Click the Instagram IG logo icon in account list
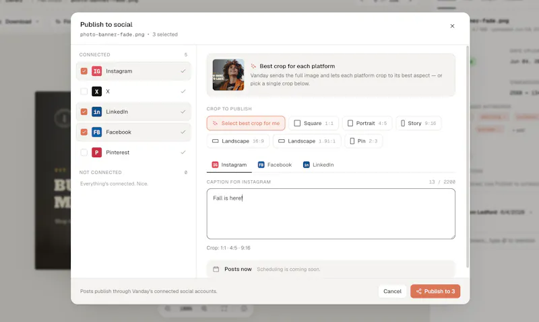Screen dimensions: 539x322 tap(96, 71)
